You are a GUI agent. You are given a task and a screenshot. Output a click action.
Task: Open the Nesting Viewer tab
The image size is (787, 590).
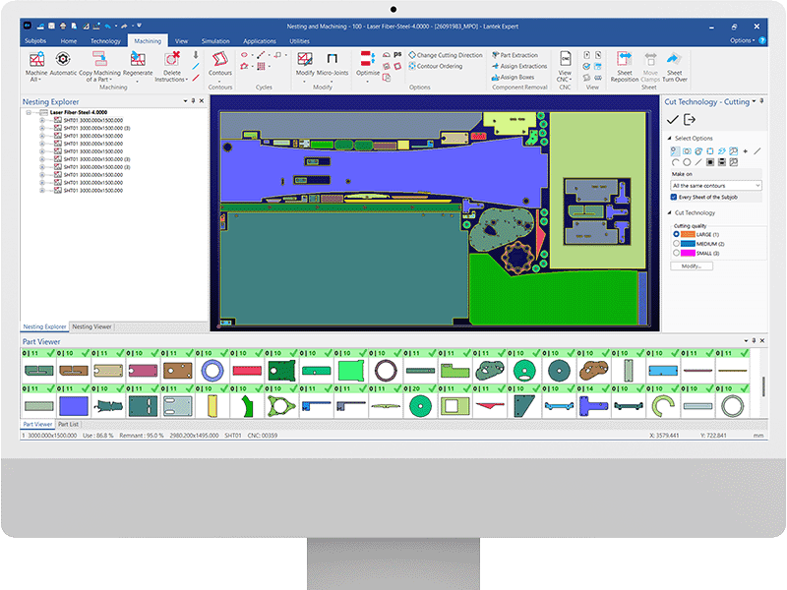click(x=91, y=325)
